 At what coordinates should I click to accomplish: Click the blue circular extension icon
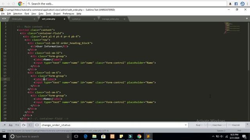pyautogui.click(x=242, y=4)
